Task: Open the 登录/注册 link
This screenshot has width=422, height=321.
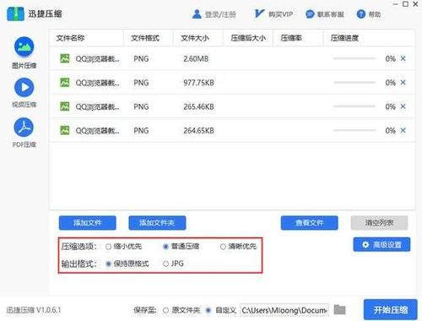Action: pyautogui.click(x=220, y=14)
